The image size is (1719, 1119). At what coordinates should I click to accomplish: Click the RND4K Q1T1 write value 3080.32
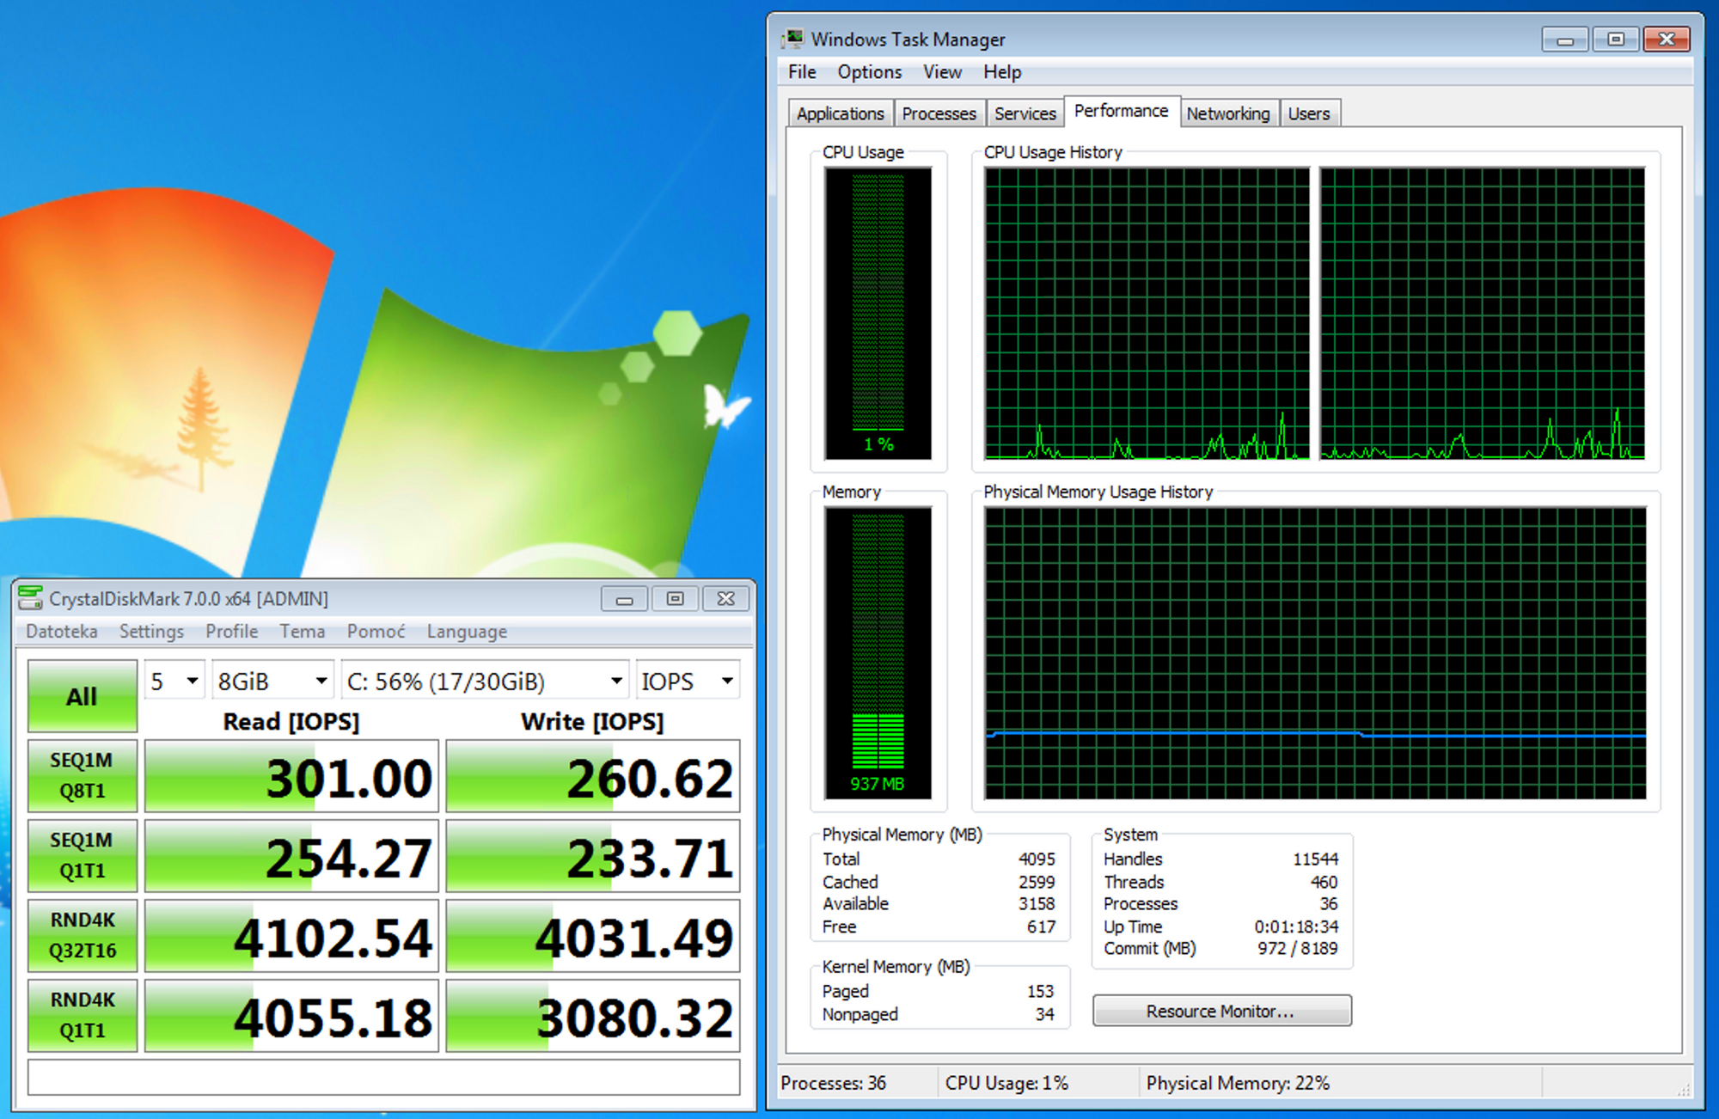pos(593,1016)
